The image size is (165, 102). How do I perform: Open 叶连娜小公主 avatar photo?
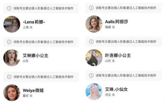pos(94,58)
